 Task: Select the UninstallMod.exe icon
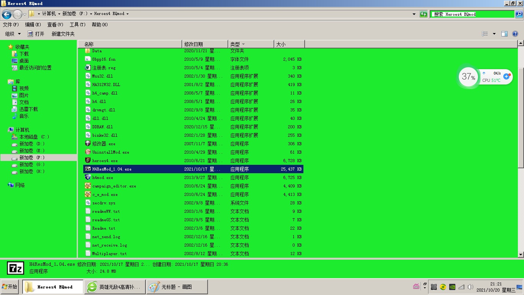88,152
